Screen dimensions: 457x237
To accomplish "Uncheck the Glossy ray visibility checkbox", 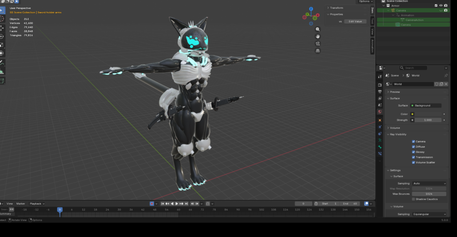I will (413, 152).
